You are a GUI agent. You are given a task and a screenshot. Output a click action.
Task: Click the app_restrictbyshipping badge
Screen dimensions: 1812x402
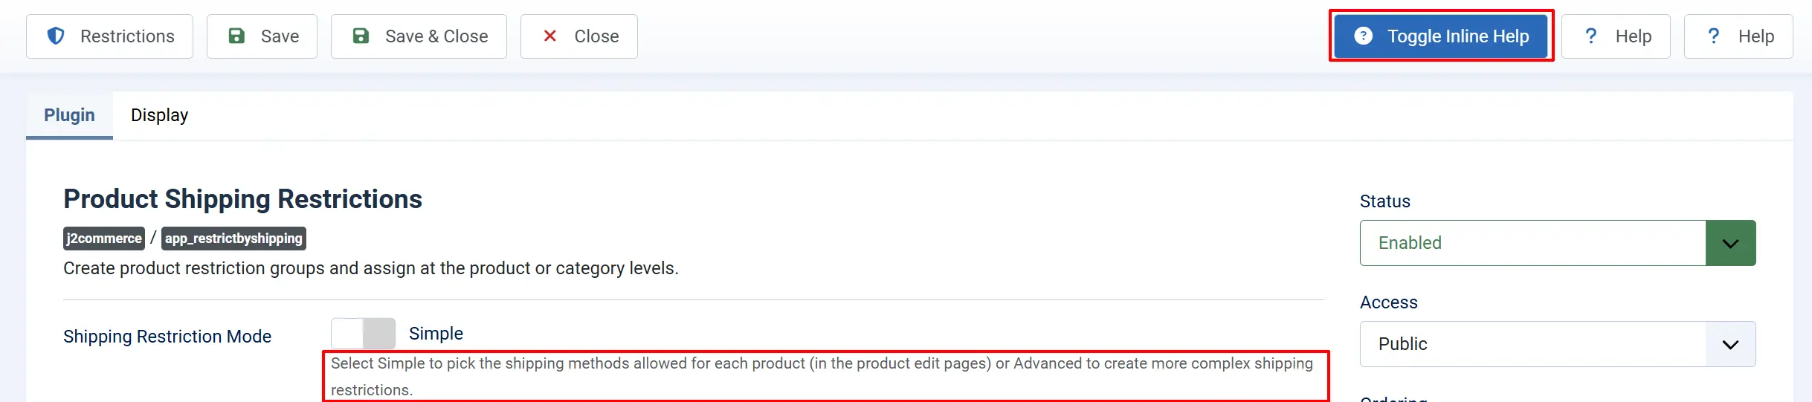(x=233, y=239)
